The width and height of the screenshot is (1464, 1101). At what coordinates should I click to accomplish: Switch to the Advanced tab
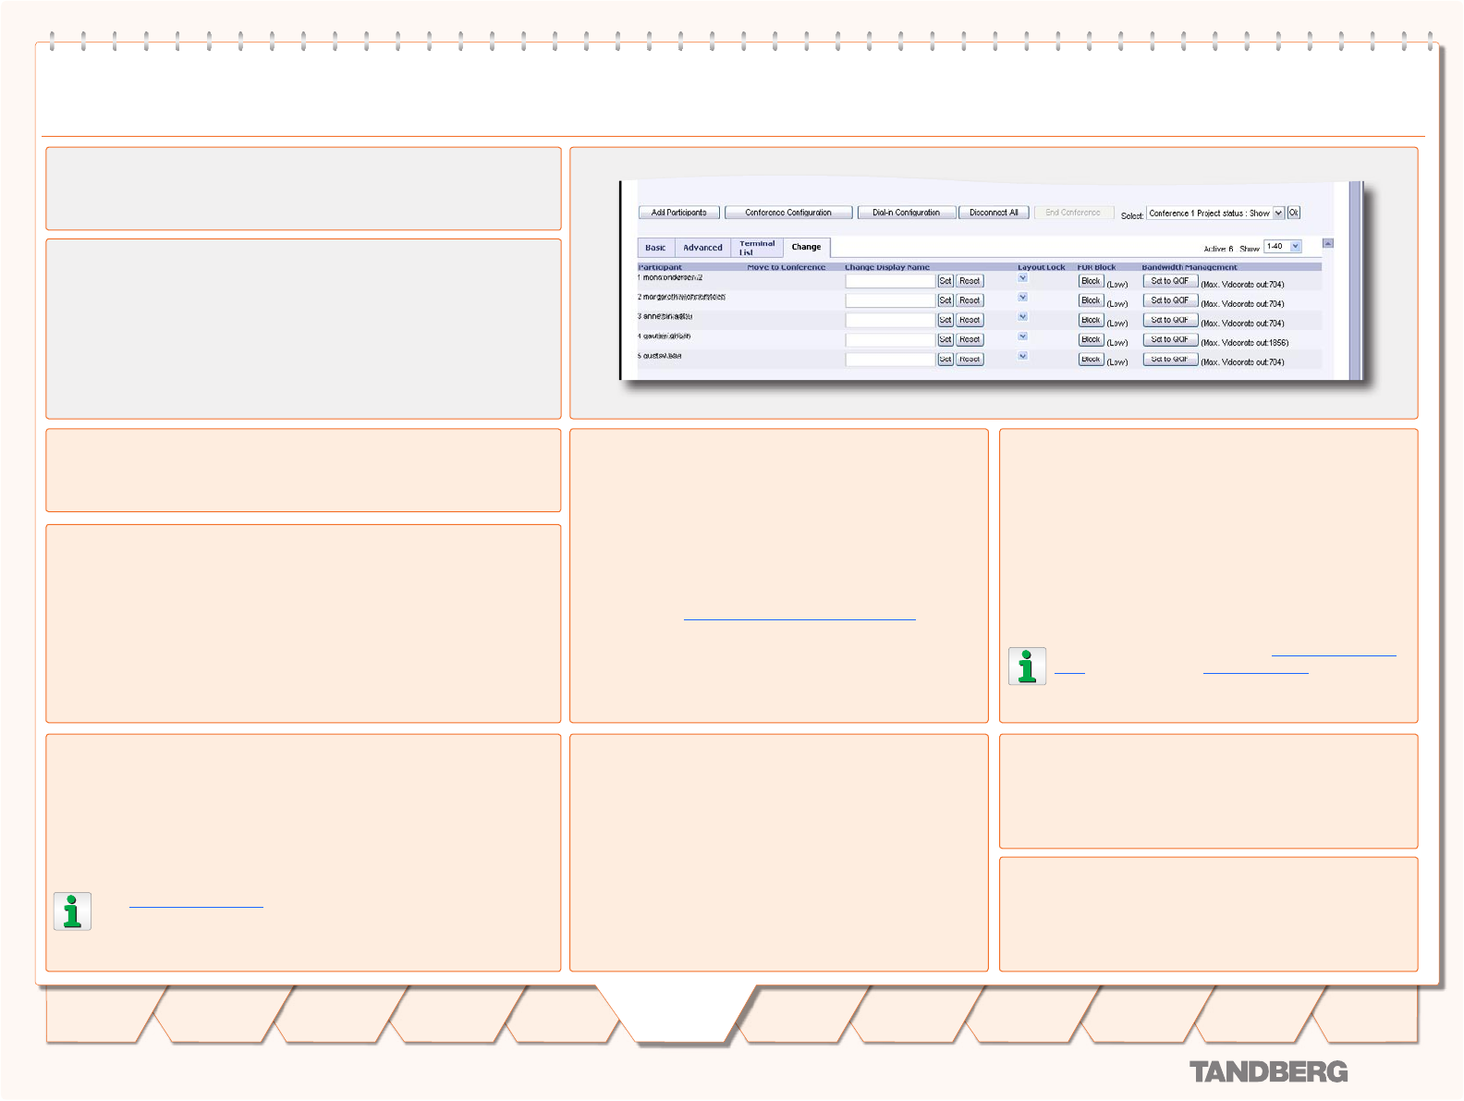(702, 248)
